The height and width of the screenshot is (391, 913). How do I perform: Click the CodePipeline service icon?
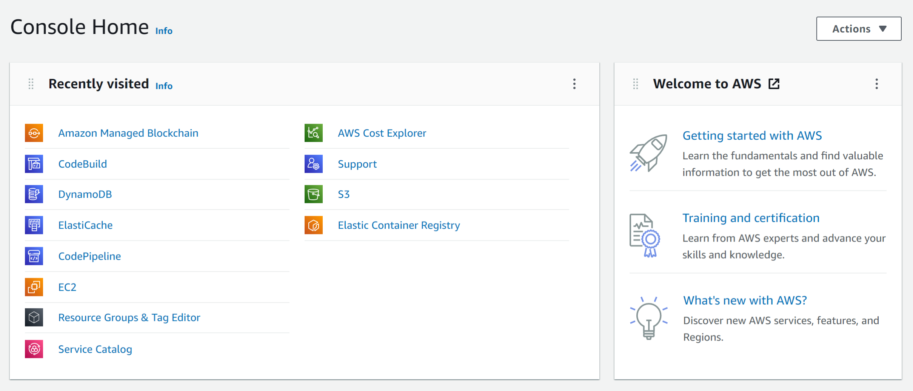click(x=34, y=256)
